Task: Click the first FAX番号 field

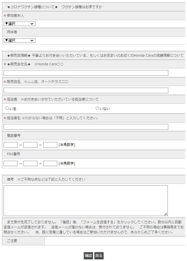Action: click(x=11, y=163)
